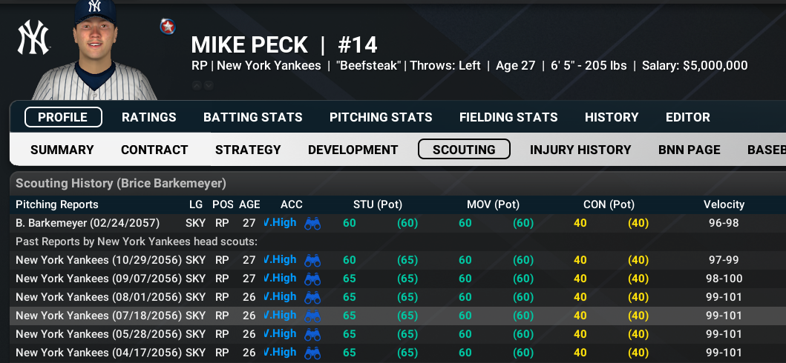
Task: Open the Editor tab
Action: point(688,118)
